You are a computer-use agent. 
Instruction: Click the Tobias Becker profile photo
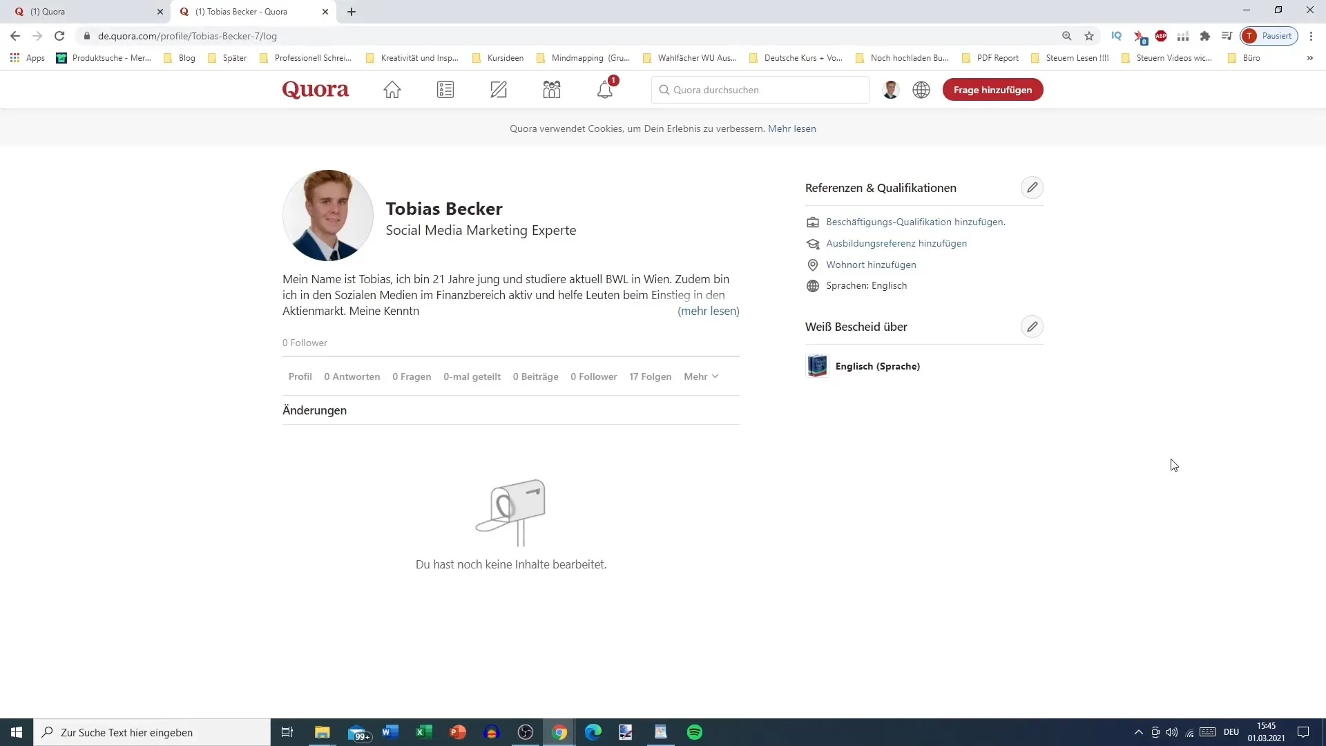[328, 216]
